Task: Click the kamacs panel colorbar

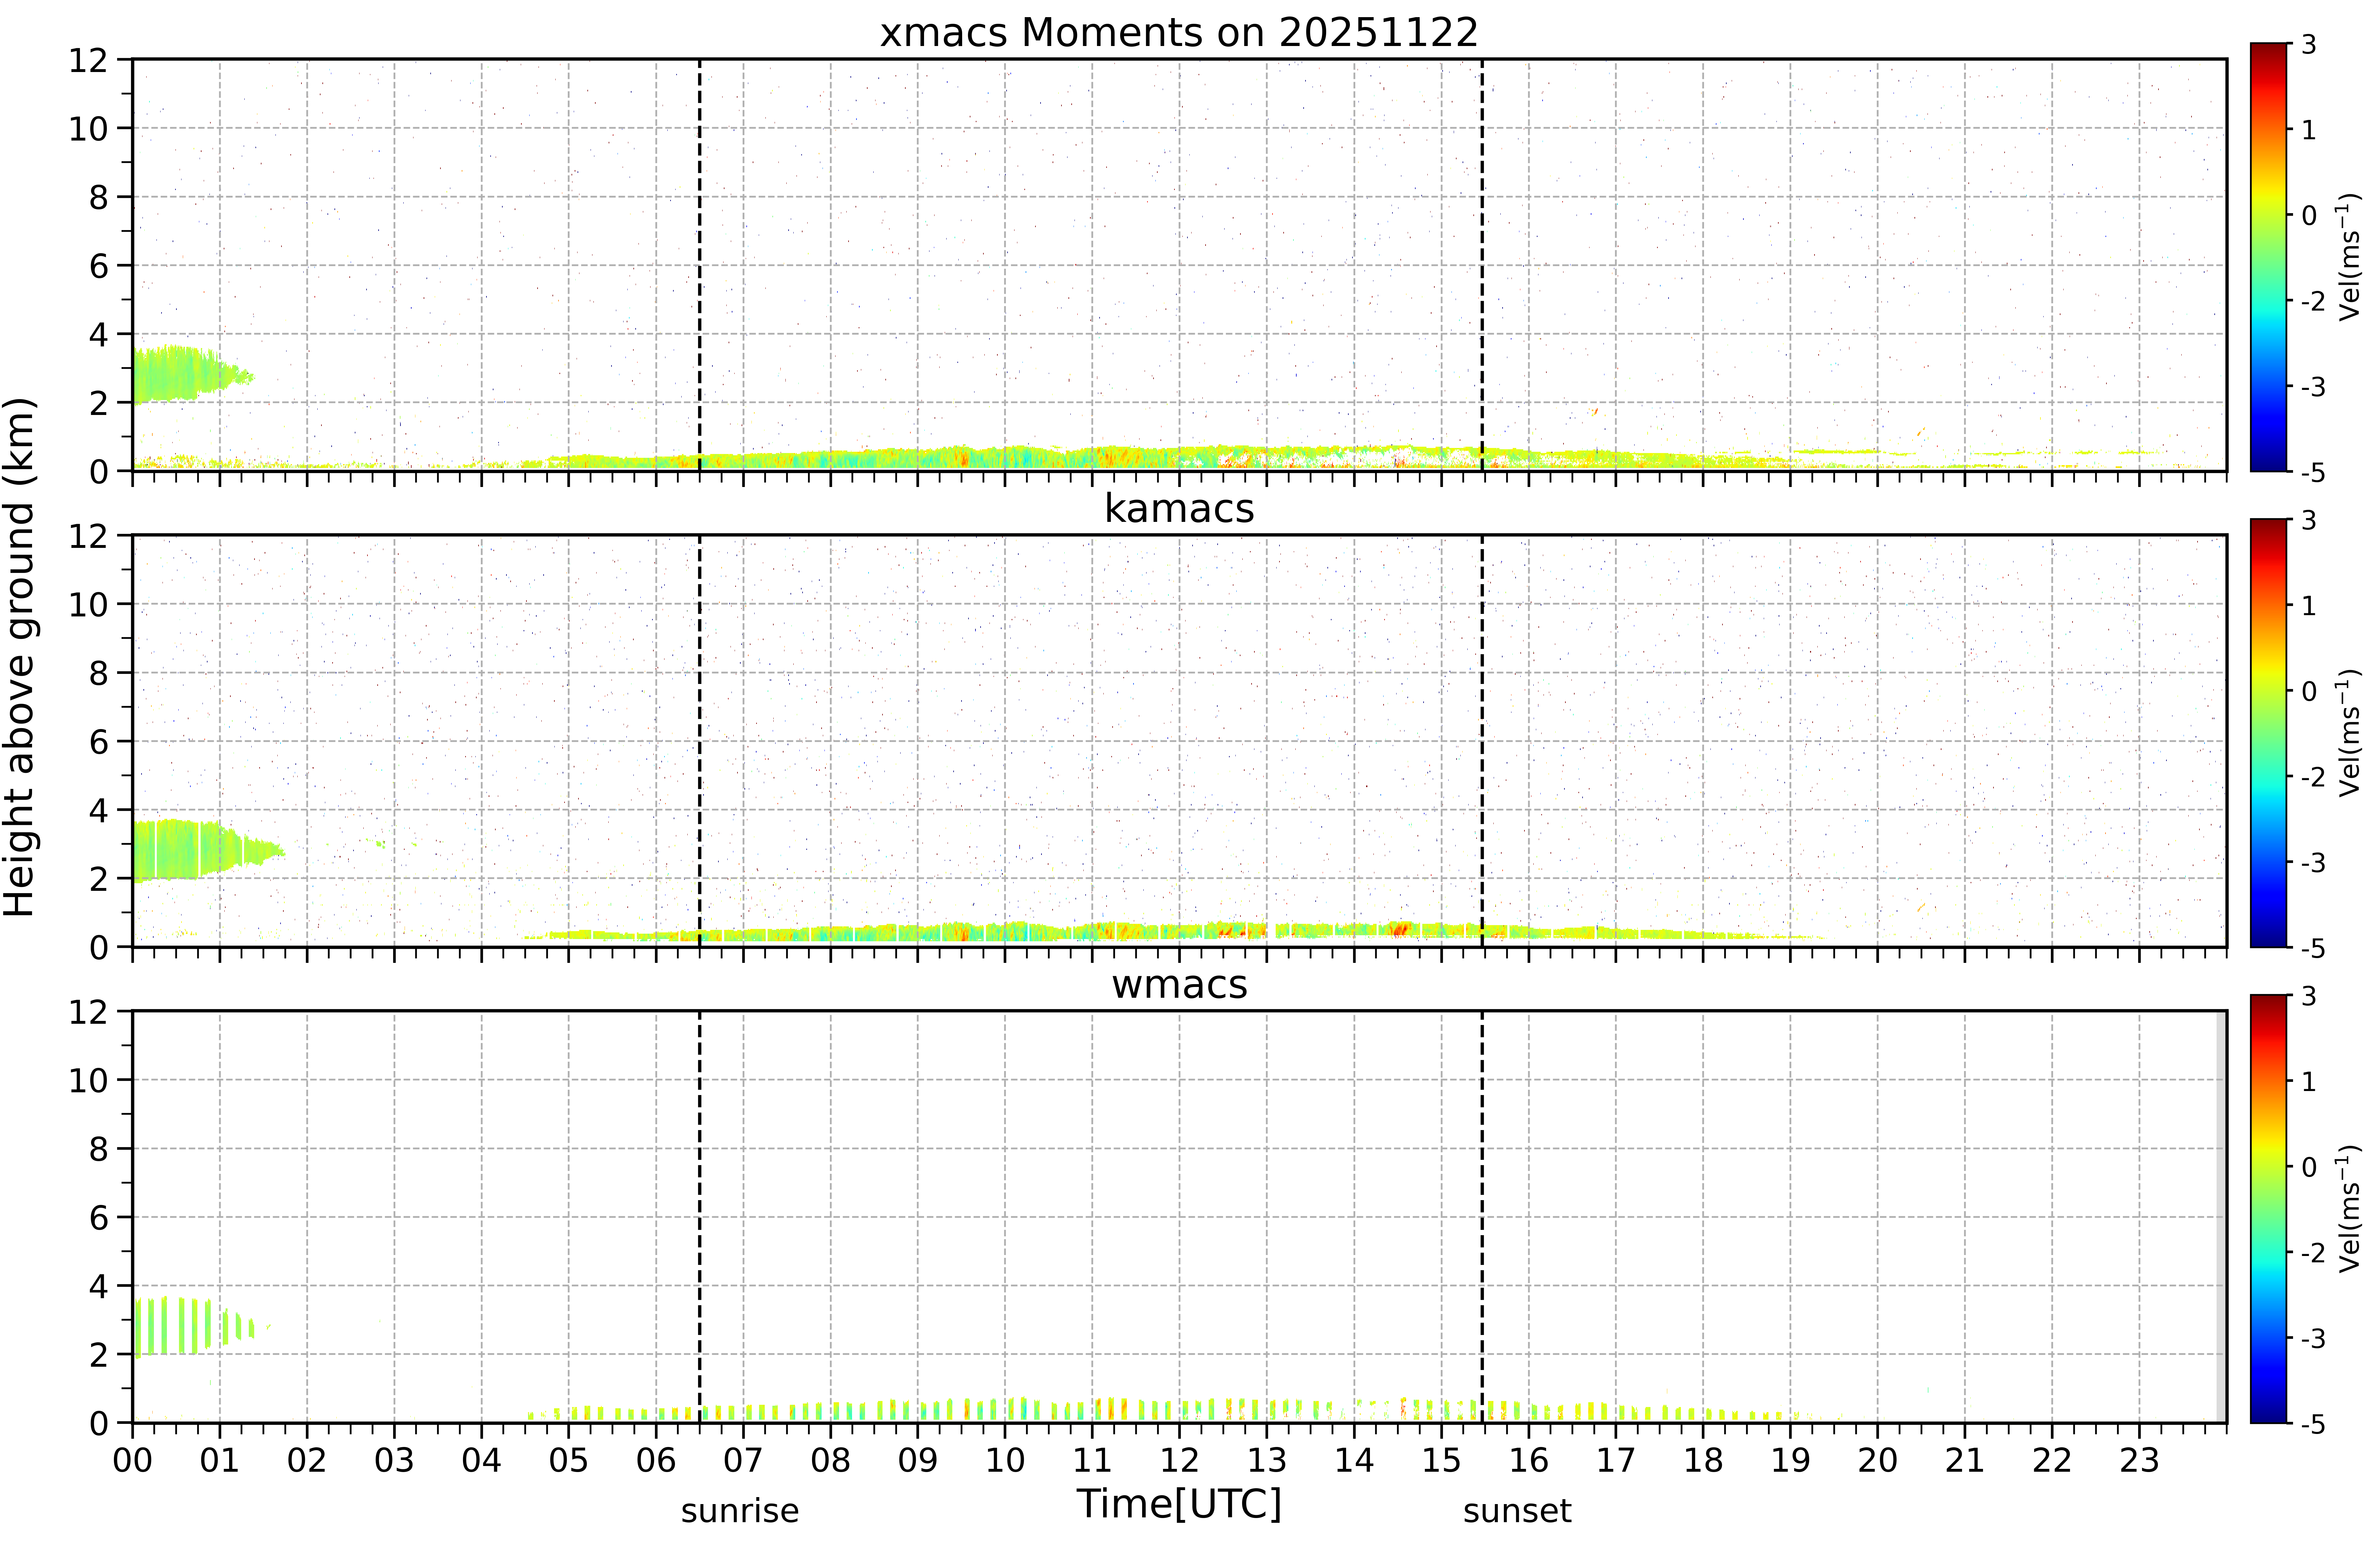Action: (x=2268, y=733)
